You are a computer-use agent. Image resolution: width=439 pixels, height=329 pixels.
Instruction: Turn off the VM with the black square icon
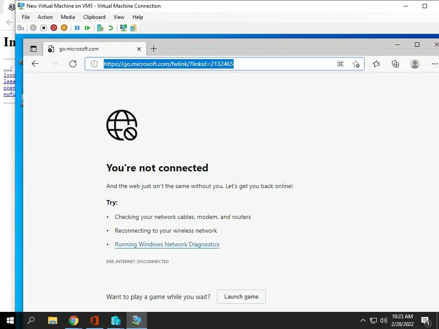pos(43,28)
